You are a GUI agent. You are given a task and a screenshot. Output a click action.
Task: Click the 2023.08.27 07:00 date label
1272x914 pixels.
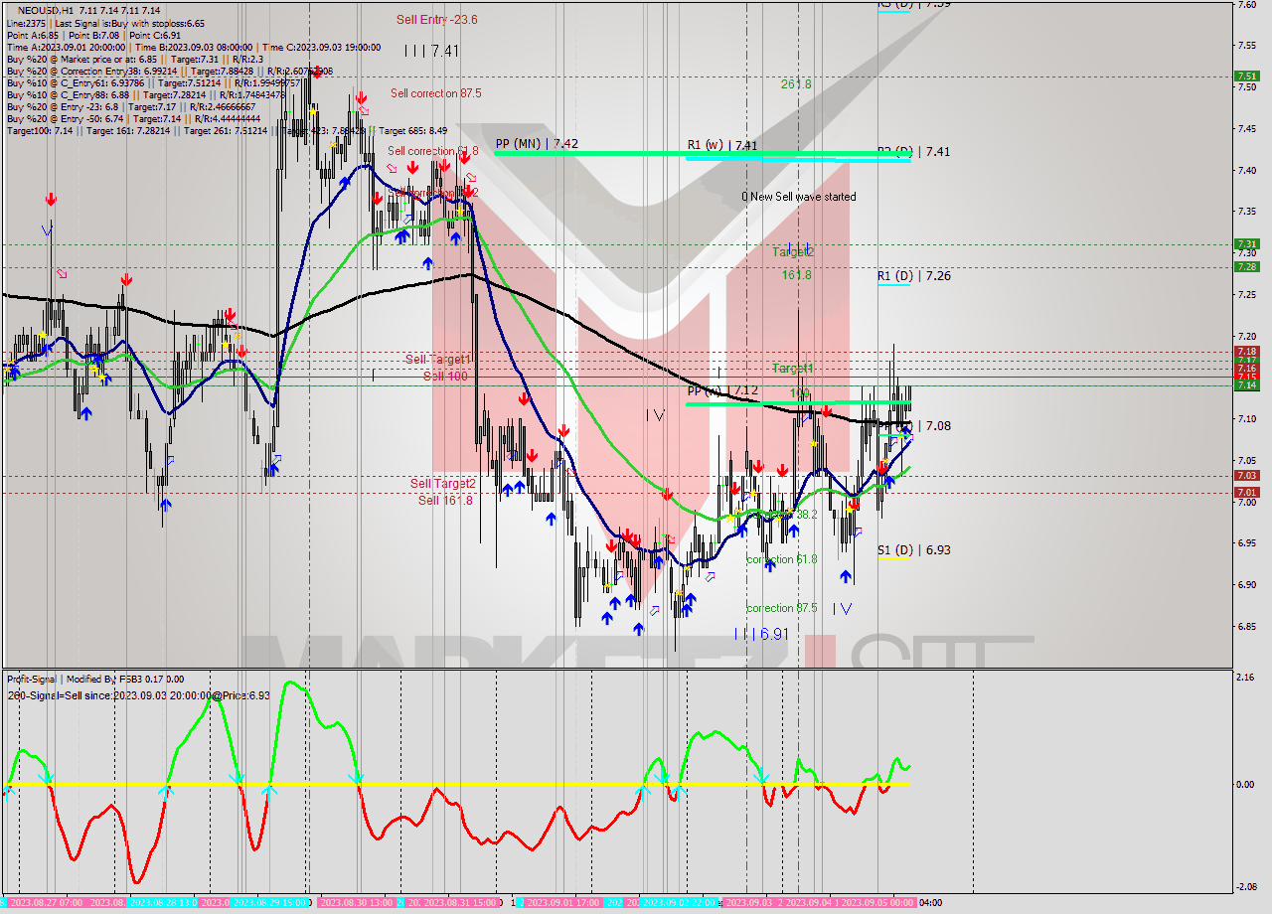point(46,903)
